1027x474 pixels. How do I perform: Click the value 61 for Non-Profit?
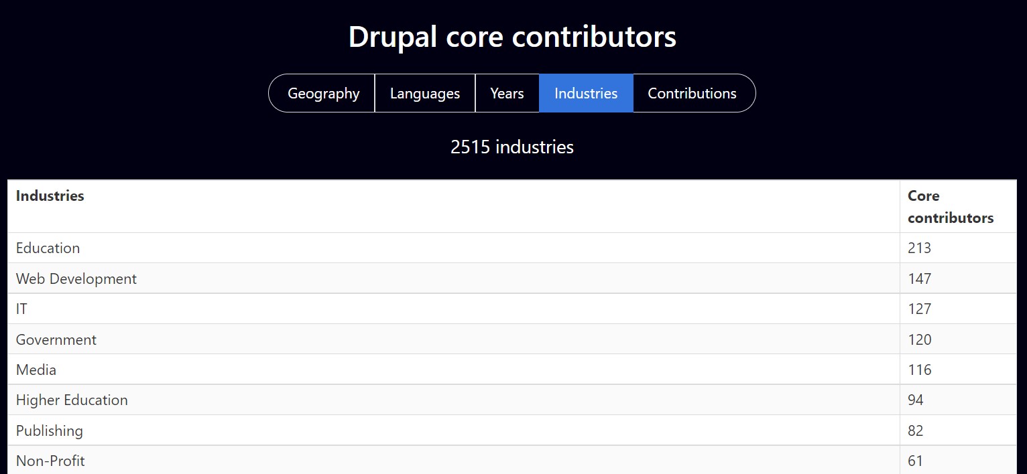[916, 461]
